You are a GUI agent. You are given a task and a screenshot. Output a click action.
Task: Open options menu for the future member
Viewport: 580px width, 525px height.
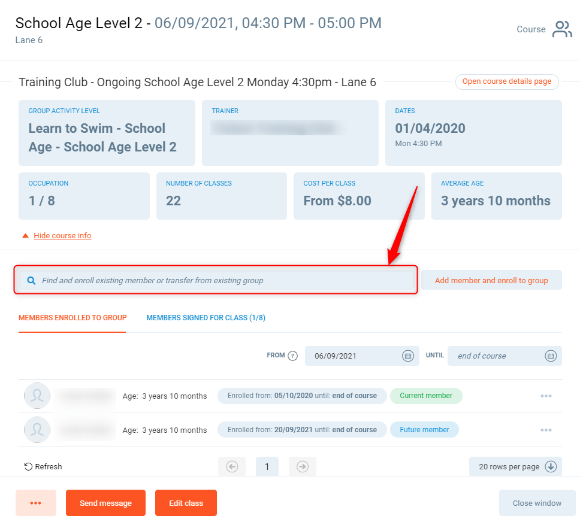546,430
